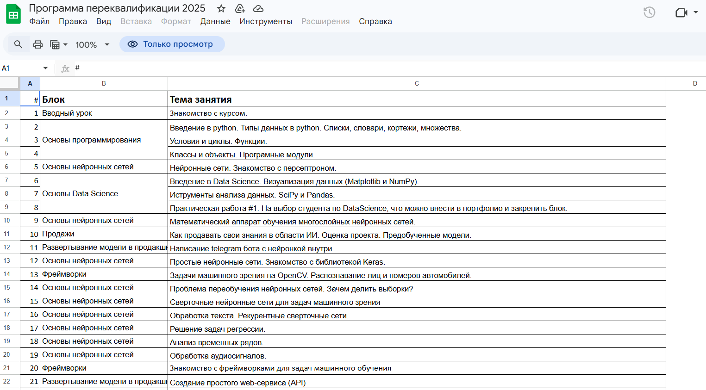Print the spreadsheet via printer icon
The height and width of the screenshot is (390, 706).
[38, 44]
